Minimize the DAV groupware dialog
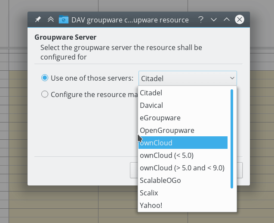The image size is (274, 223). click(x=214, y=19)
